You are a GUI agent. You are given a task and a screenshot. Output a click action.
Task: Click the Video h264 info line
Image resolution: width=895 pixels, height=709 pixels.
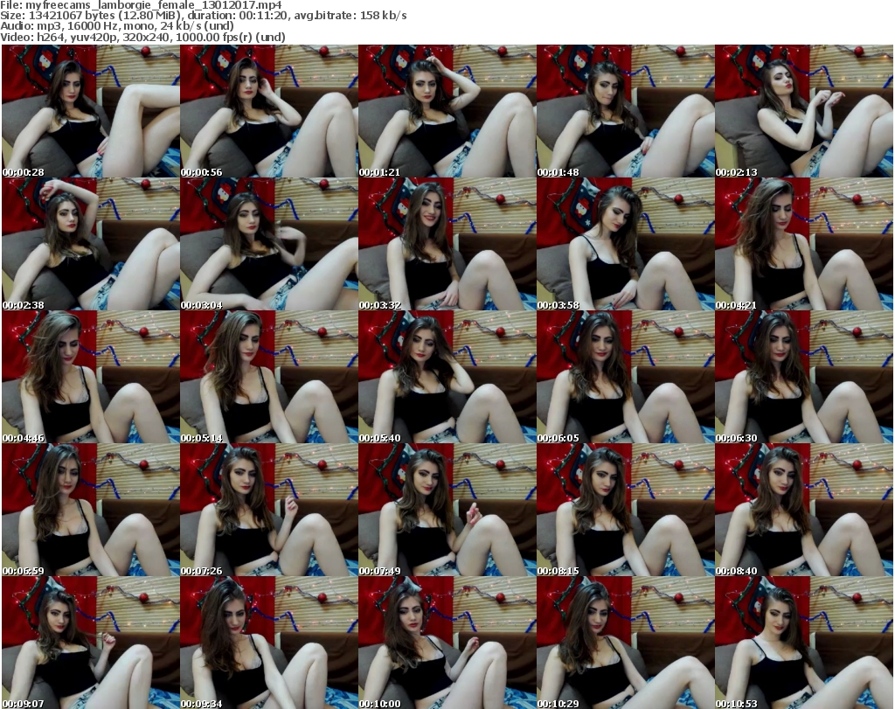(x=142, y=37)
